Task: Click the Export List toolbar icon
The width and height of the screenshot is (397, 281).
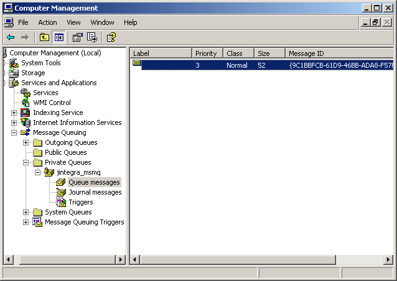Action: click(x=92, y=38)
